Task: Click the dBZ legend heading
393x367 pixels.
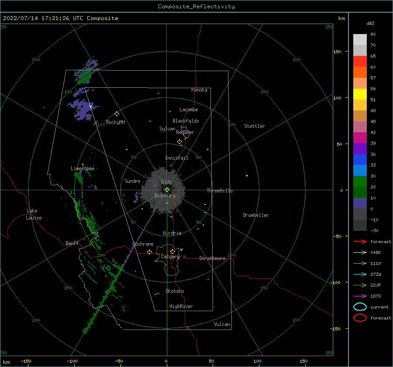Action: [x=370, y=23]
